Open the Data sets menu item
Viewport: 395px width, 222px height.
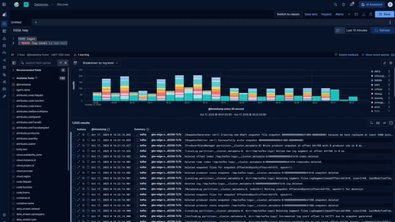[311, 14]
